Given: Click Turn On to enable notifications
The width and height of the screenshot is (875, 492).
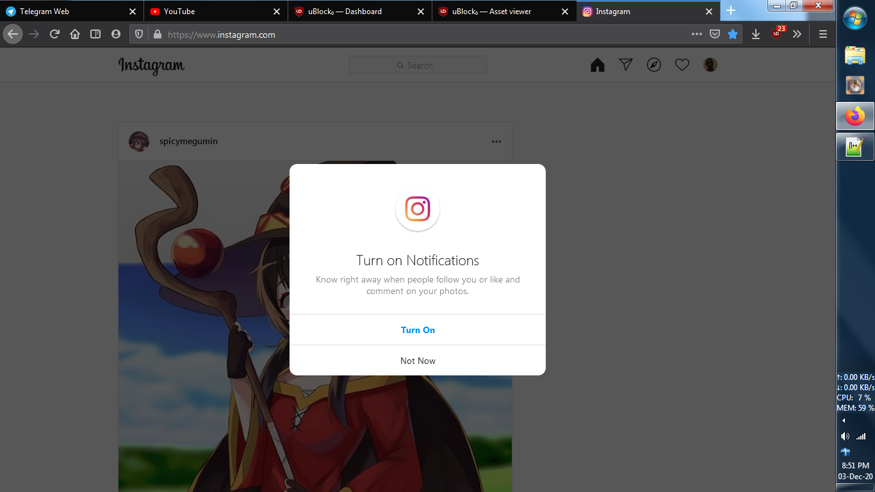Looking at the screenshot, I should coord(418,329).
